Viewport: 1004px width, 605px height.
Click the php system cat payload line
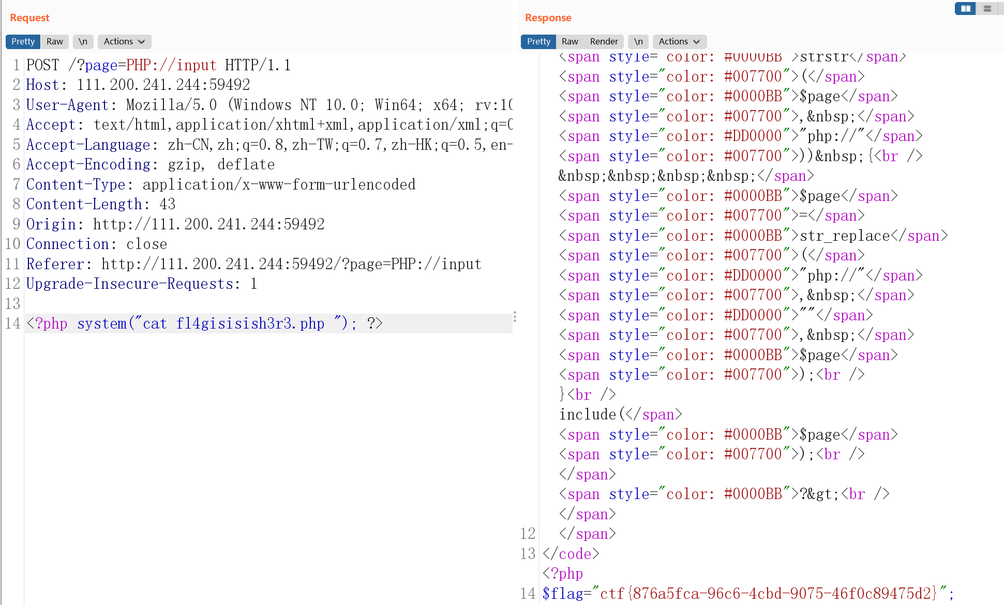point(204,323)
